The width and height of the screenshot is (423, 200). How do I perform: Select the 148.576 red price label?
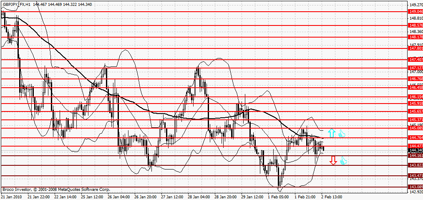pos(416,25)
